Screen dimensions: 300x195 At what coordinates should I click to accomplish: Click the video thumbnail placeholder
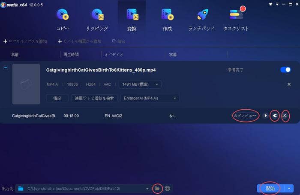[26, 84]
